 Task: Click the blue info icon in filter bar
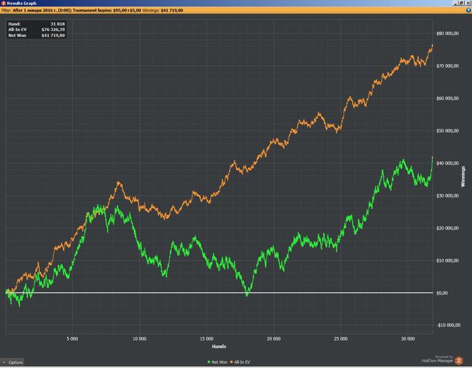click(x=469, y=10)
